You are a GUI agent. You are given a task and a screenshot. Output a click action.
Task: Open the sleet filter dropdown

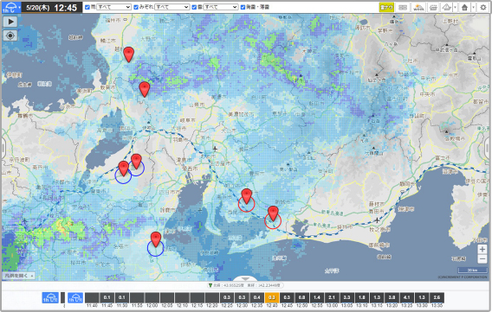coord(172,7)
